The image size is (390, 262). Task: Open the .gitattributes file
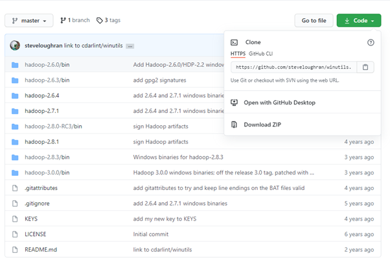[x=41, y=188]
